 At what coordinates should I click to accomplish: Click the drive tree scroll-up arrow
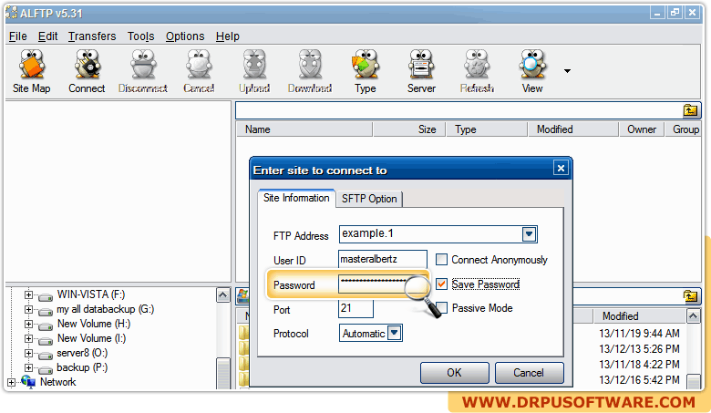click(x=222, y=295)
